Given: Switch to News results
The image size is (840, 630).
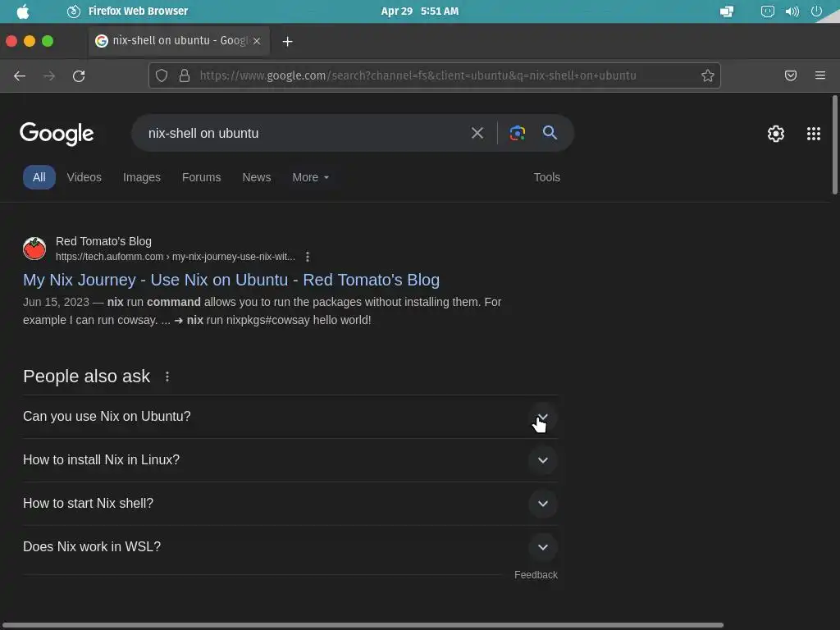Looking at the screenshot, I should [257, 177].
